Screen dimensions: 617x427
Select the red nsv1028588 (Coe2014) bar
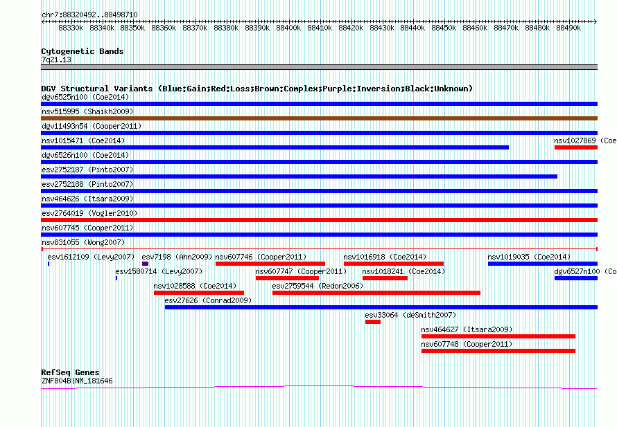coord(199,293)
